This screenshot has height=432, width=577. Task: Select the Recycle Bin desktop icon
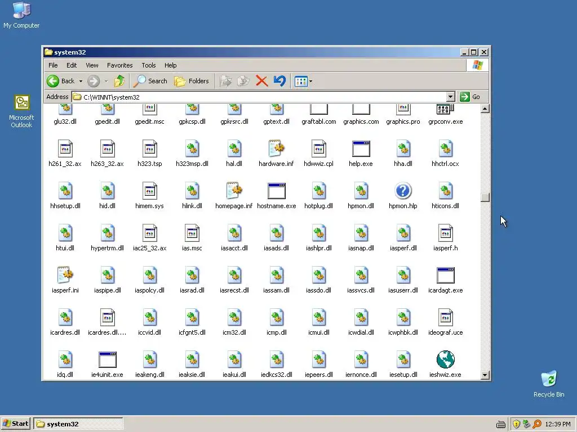click(x=549, y=384)
